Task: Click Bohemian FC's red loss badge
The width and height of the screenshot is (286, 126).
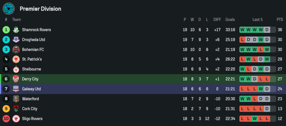Action: (x=261, y=50)
